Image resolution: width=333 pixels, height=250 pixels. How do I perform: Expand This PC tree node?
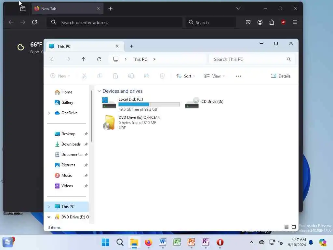tap(49, 207)
